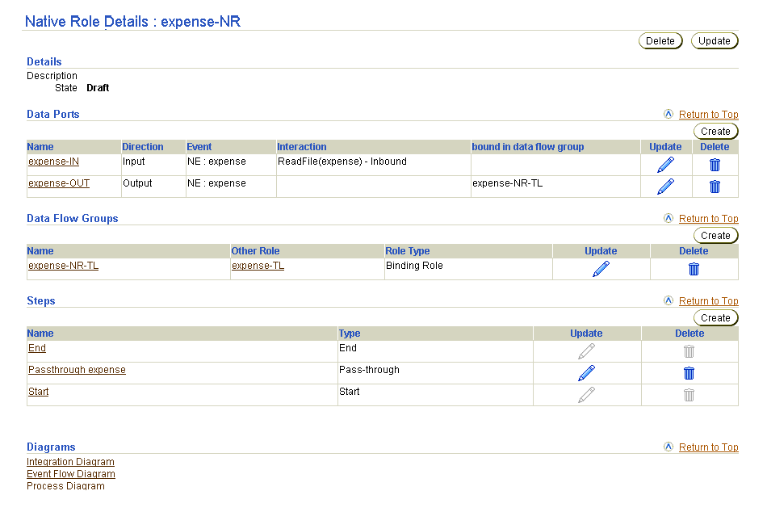Open the expense-TL other role link
767x512 pixels.
pyautogui.click(x=258, y=266)
